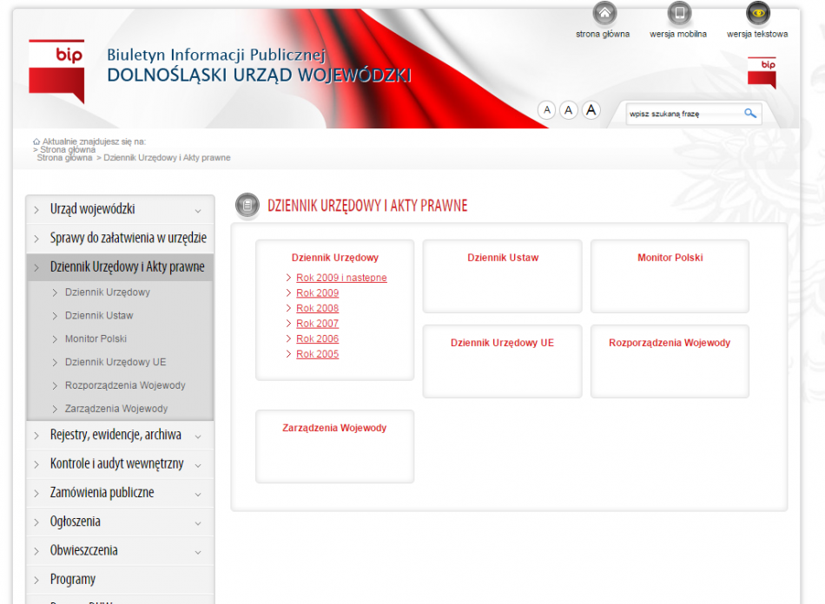Open wersja tekstowa eye icon
Viewport: 825px width, 604px height.
point(757,13)
